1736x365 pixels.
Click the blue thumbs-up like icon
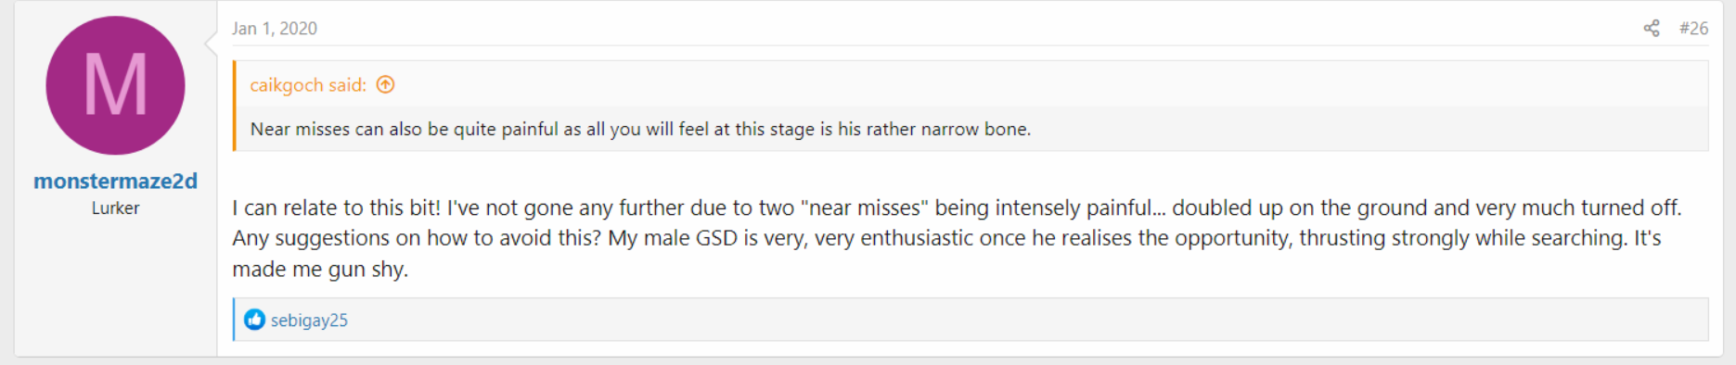pos(254,320)
